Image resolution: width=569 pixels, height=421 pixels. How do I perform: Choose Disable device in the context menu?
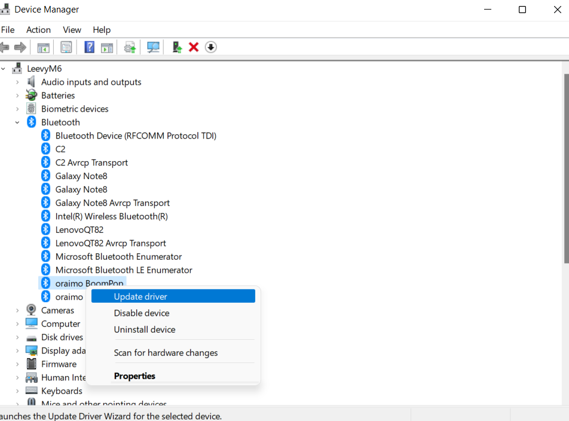click(173, 313)
